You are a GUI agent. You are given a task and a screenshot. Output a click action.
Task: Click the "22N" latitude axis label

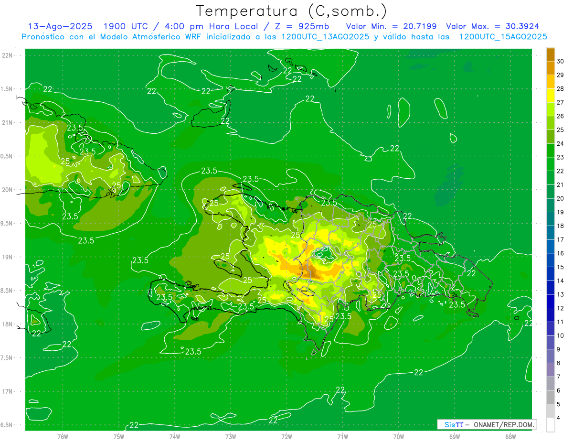8,55
